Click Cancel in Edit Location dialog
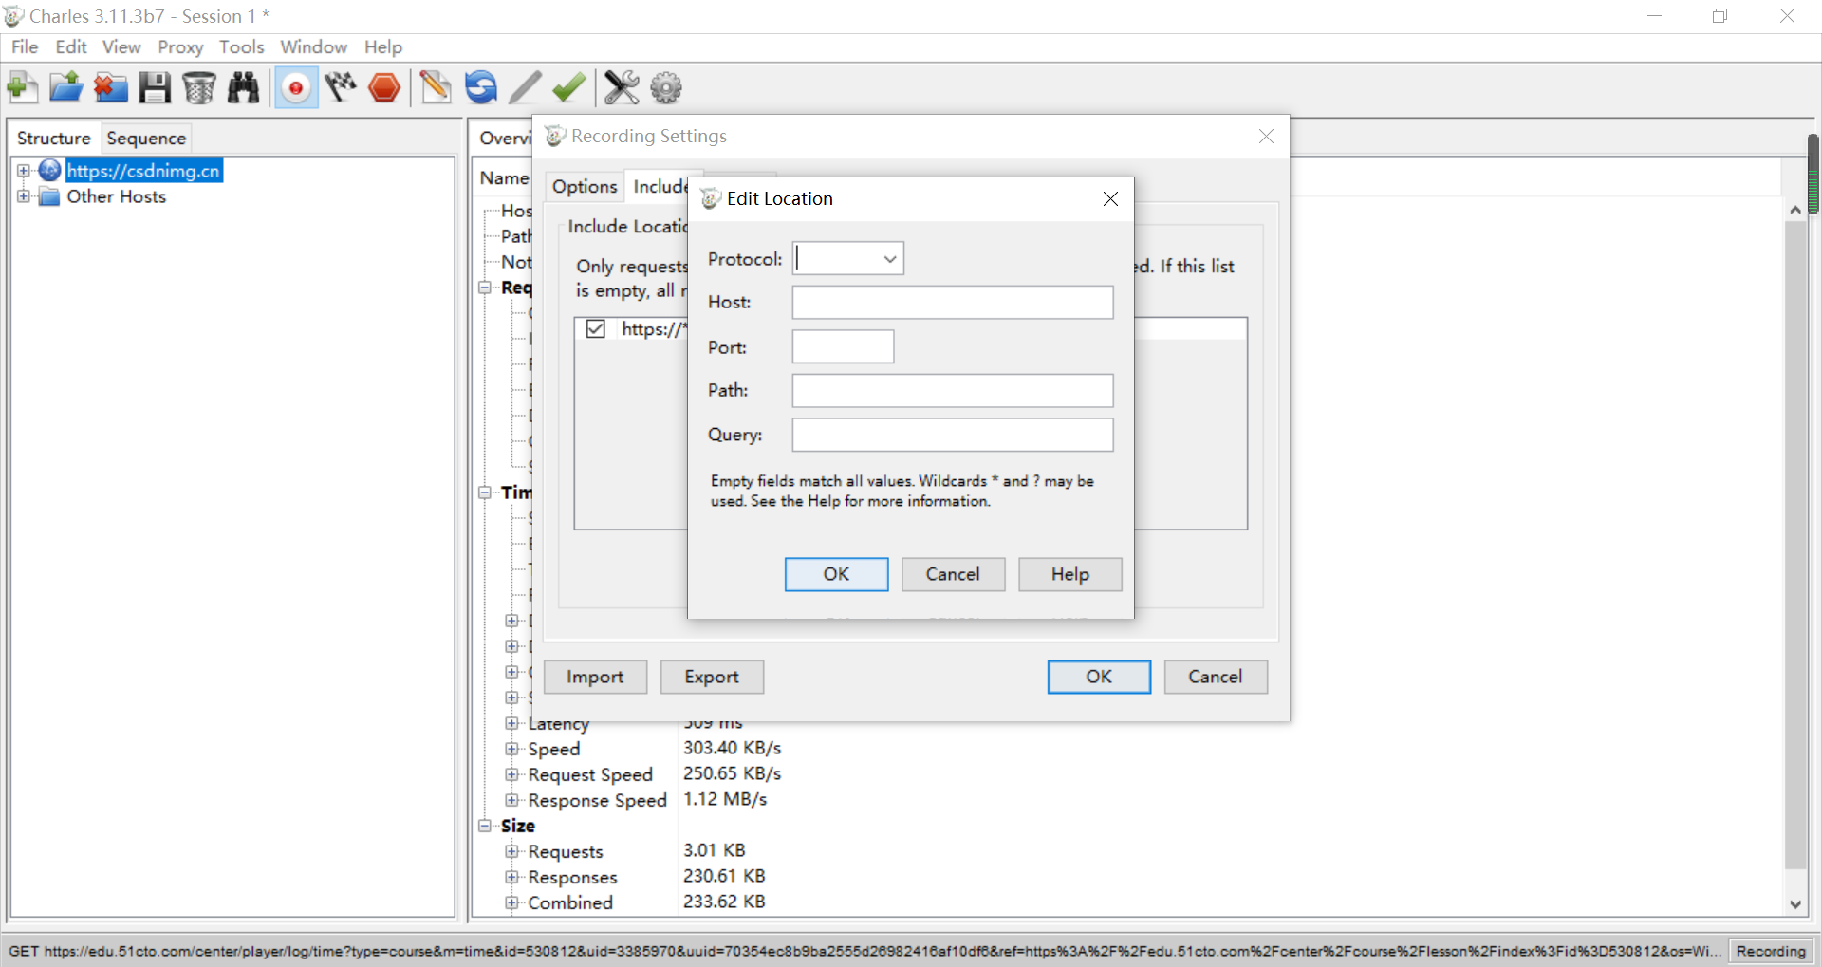 953,574
